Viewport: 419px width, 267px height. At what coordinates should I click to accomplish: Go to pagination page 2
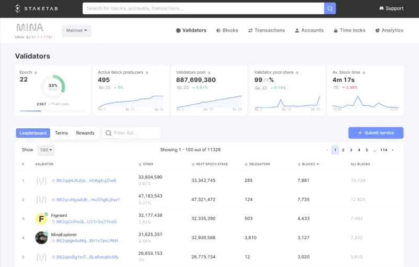click(x=343, y=150)
